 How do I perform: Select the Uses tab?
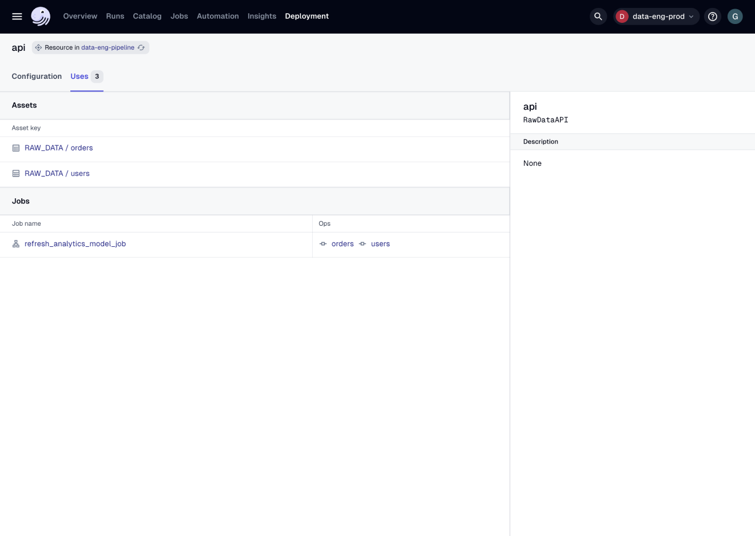tap(79, 76)
